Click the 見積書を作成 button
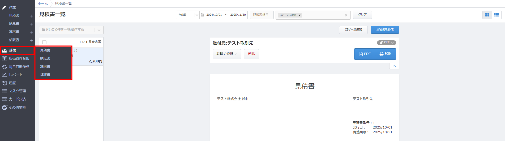 click(385, 30)
